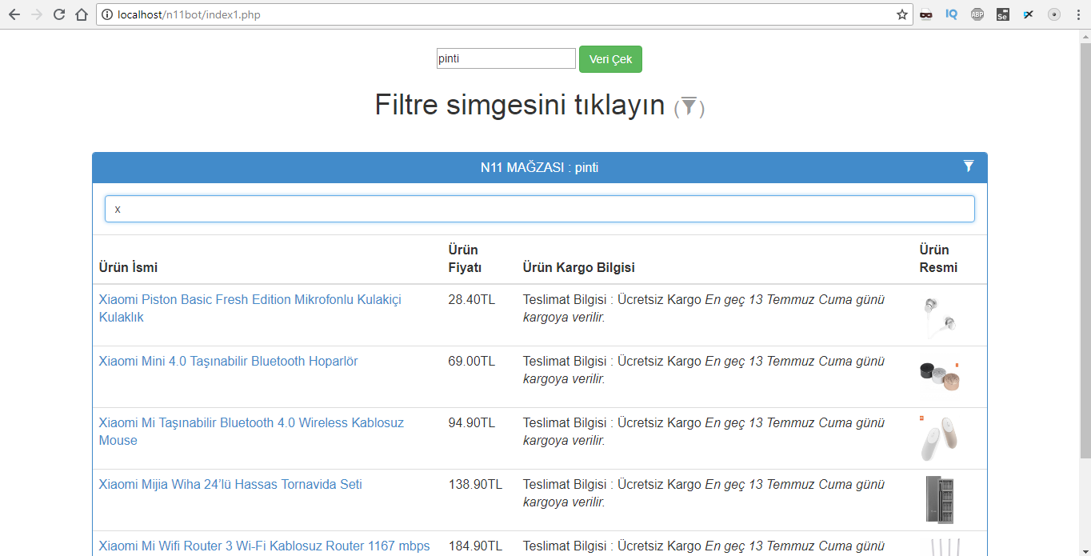Open Xiaomi Mi Wifi Router 3 link
This screenshot has height=556, width=1091.
264,546
